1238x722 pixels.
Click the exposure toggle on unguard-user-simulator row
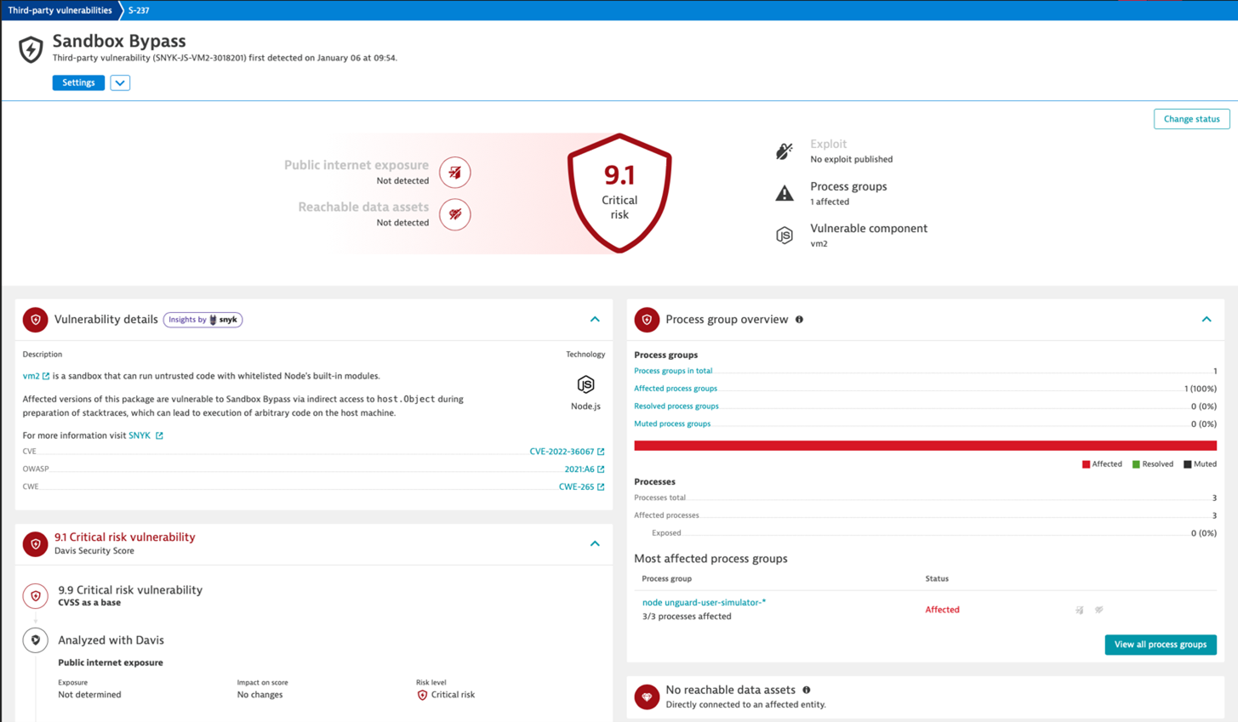point(1079,610)
